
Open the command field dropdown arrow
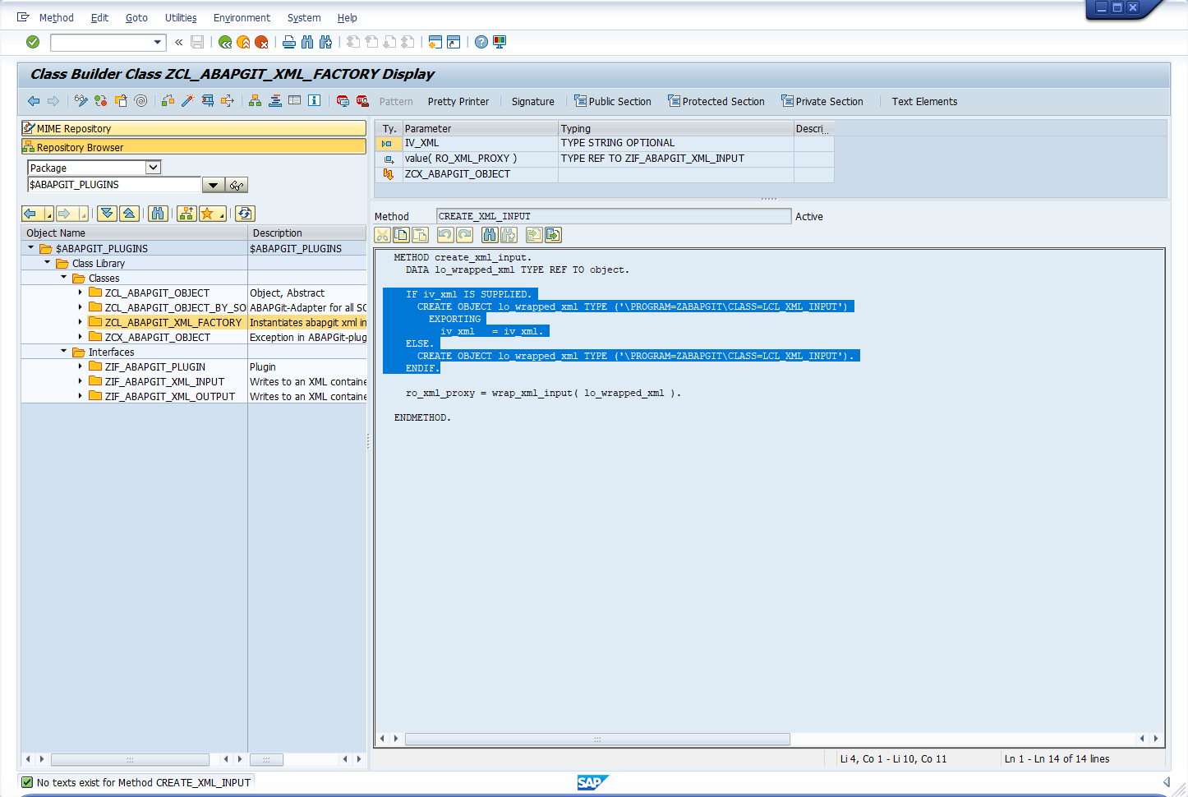pos(158,42)
